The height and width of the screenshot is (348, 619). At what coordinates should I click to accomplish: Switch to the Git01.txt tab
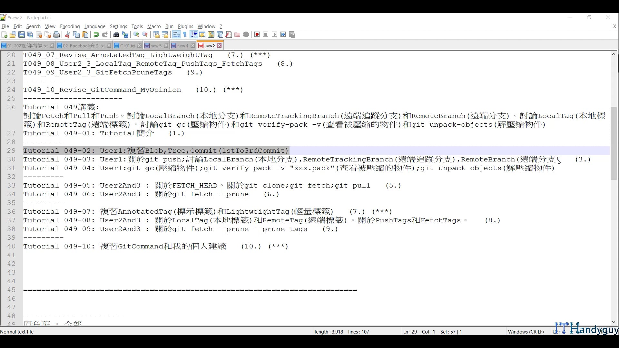tap(127, 45)
